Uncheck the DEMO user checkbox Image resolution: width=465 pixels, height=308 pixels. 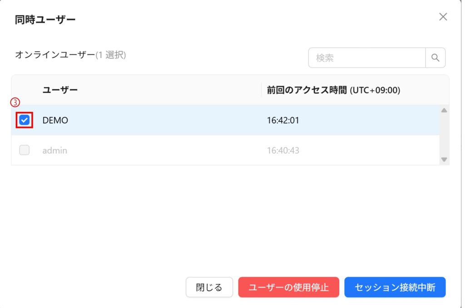[x=25, y=120]
